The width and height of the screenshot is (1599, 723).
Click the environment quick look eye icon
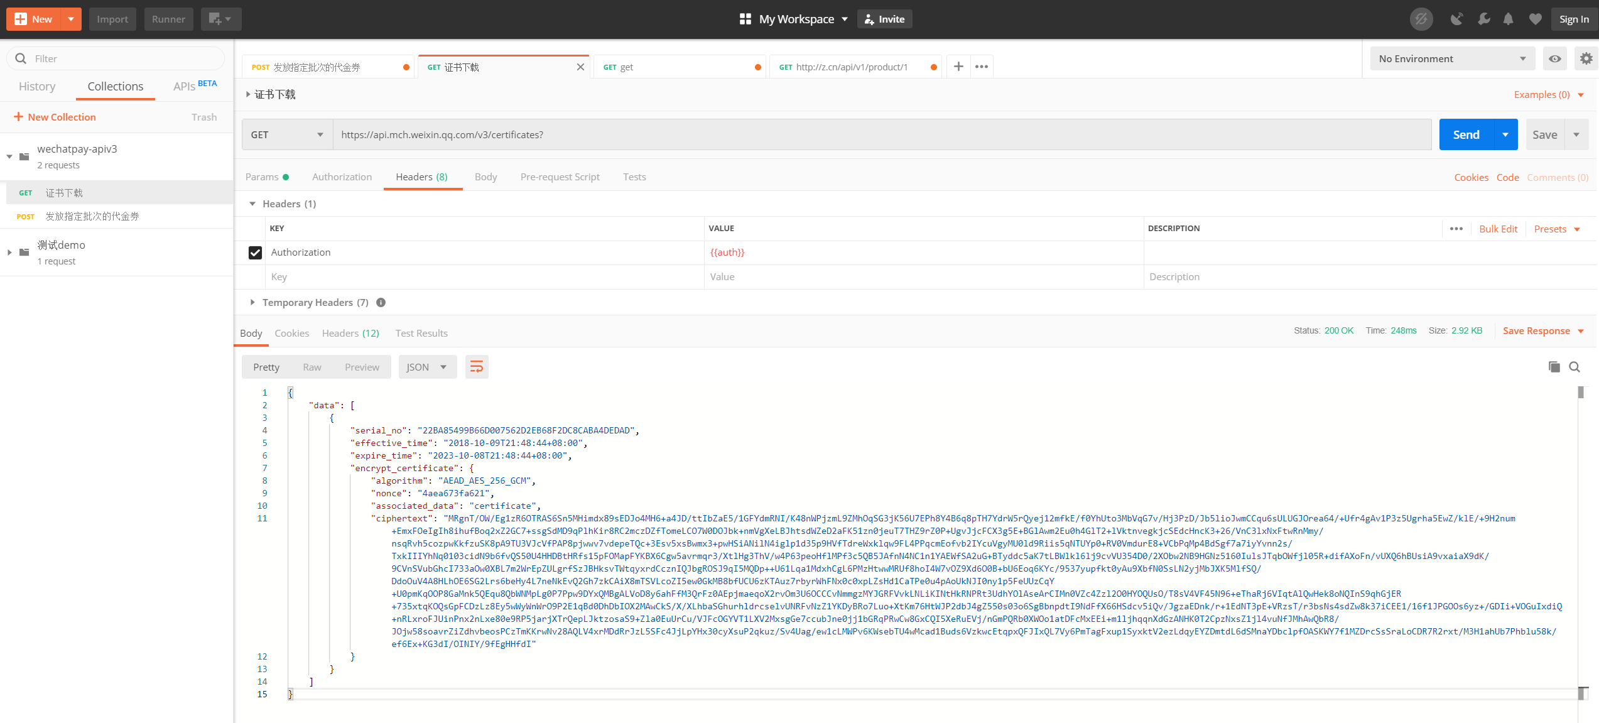[x=1554, y=58]
